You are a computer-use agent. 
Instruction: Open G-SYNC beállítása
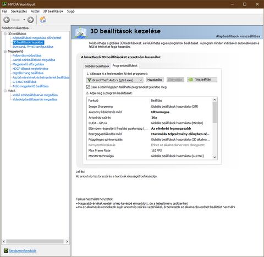[x=24, y=82]
